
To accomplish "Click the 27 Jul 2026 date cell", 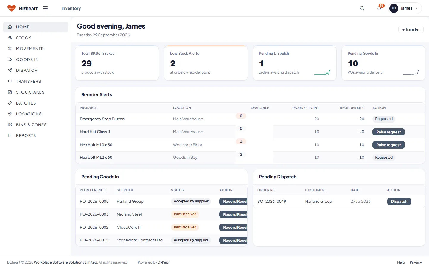I will pyautogui.click(x=360, y=202).
